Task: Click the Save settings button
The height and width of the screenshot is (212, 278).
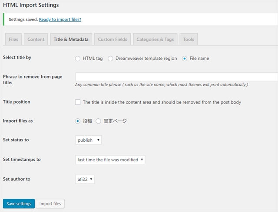Action: pos(19,204)
